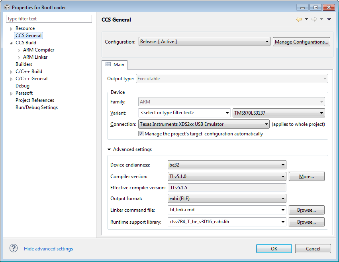The width and height of the screenshot is (339, 262).
Task: Select Builders in the tree
Action: (x=24, y=64)
